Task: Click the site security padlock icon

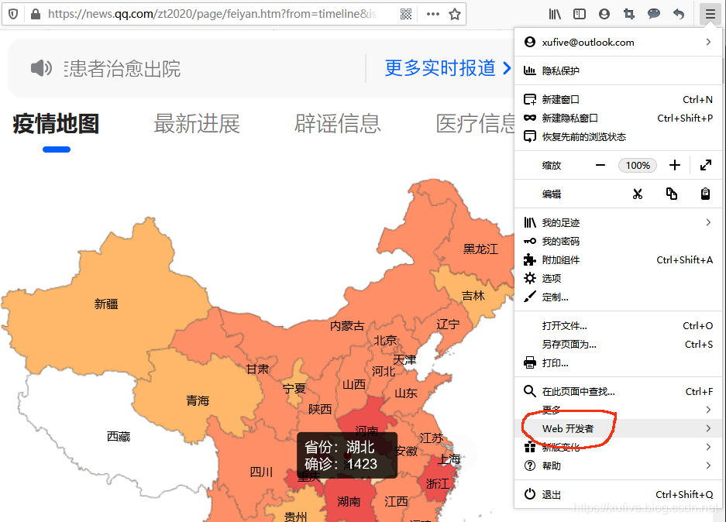Action: point(35,15)
